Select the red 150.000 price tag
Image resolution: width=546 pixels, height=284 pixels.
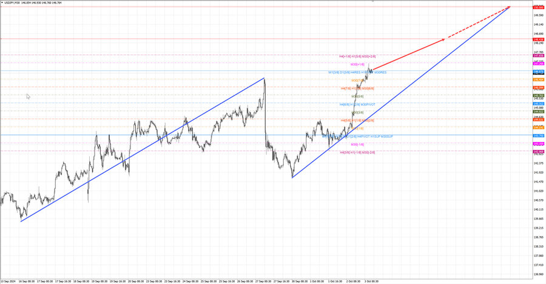point(538,7)
